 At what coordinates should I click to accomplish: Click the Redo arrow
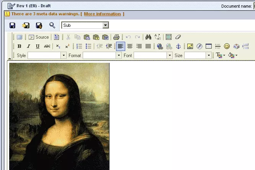(137, 37)
